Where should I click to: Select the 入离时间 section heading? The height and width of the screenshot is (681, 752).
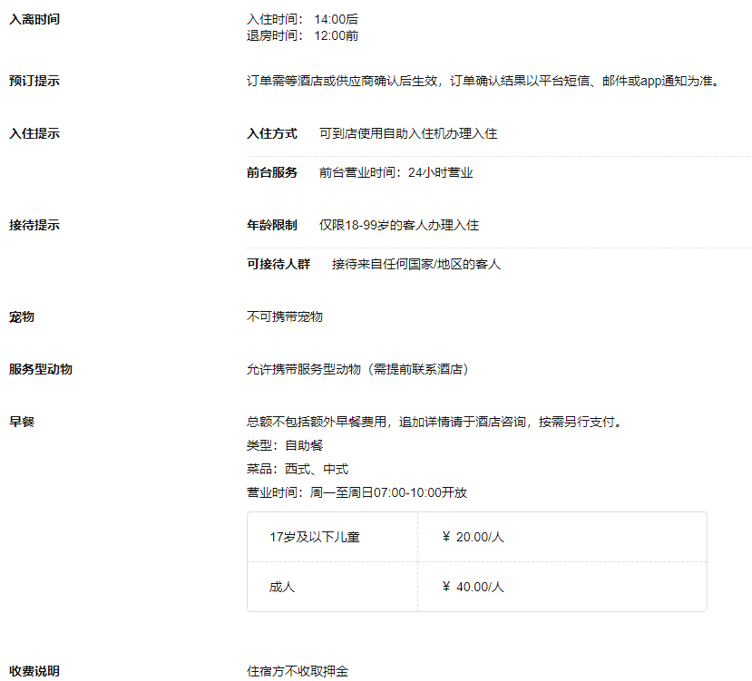pyautogui.click(x=34, y=19)
